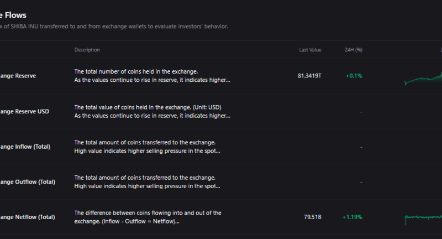The height and width of the screenshot is (239, 442).
Task: Open the Exchange Reserve sparkline chart
Action: click(423, 79)
